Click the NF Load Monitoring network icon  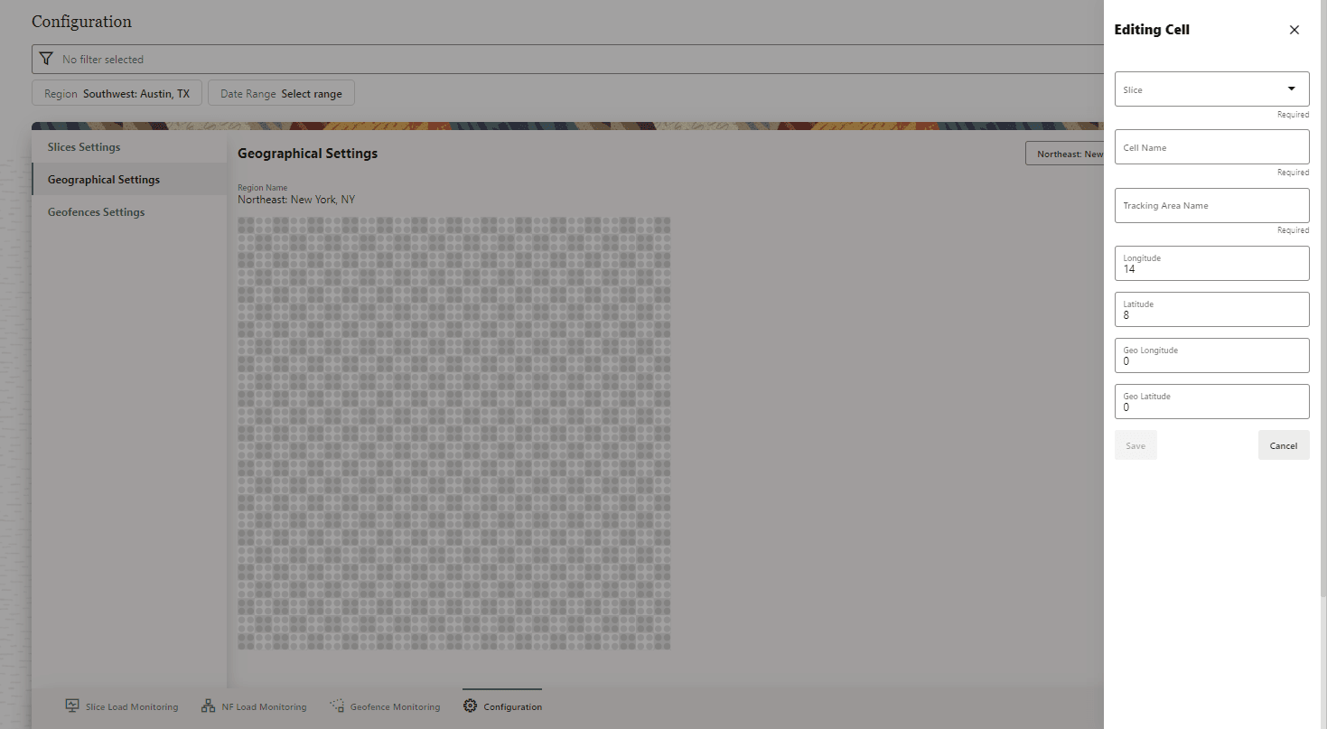[208, 706]
